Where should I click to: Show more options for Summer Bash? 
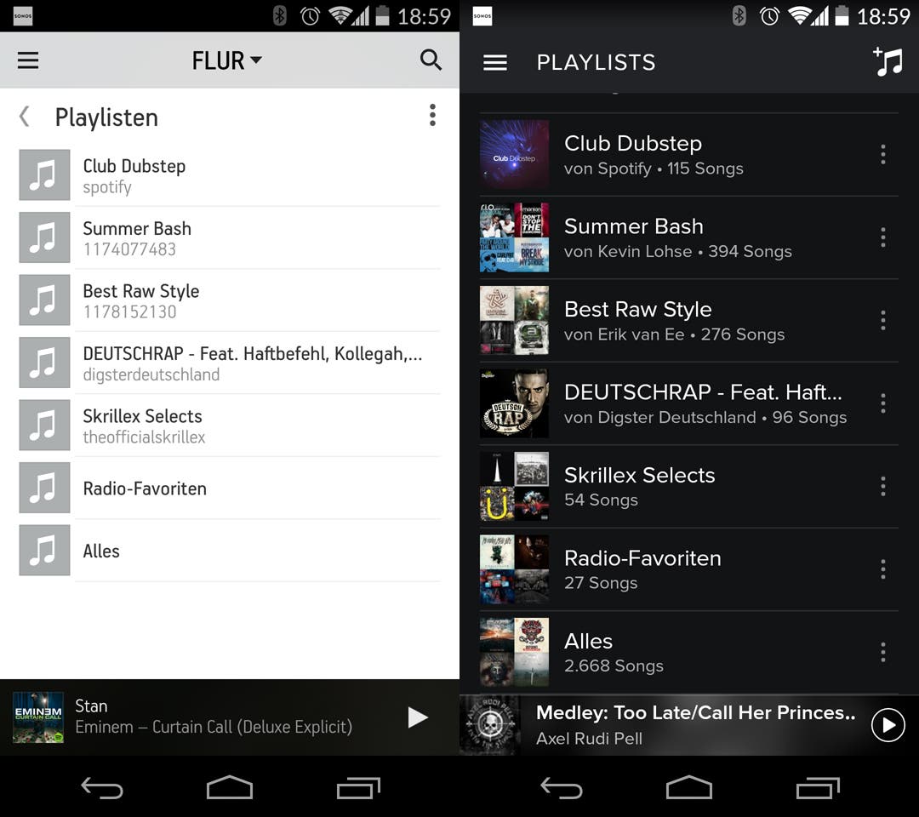point(882,237)
